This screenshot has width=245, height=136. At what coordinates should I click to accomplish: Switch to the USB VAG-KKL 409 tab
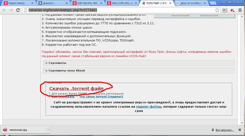click(88, 3)
